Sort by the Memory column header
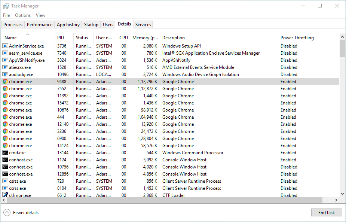 [x=145, y=38]
